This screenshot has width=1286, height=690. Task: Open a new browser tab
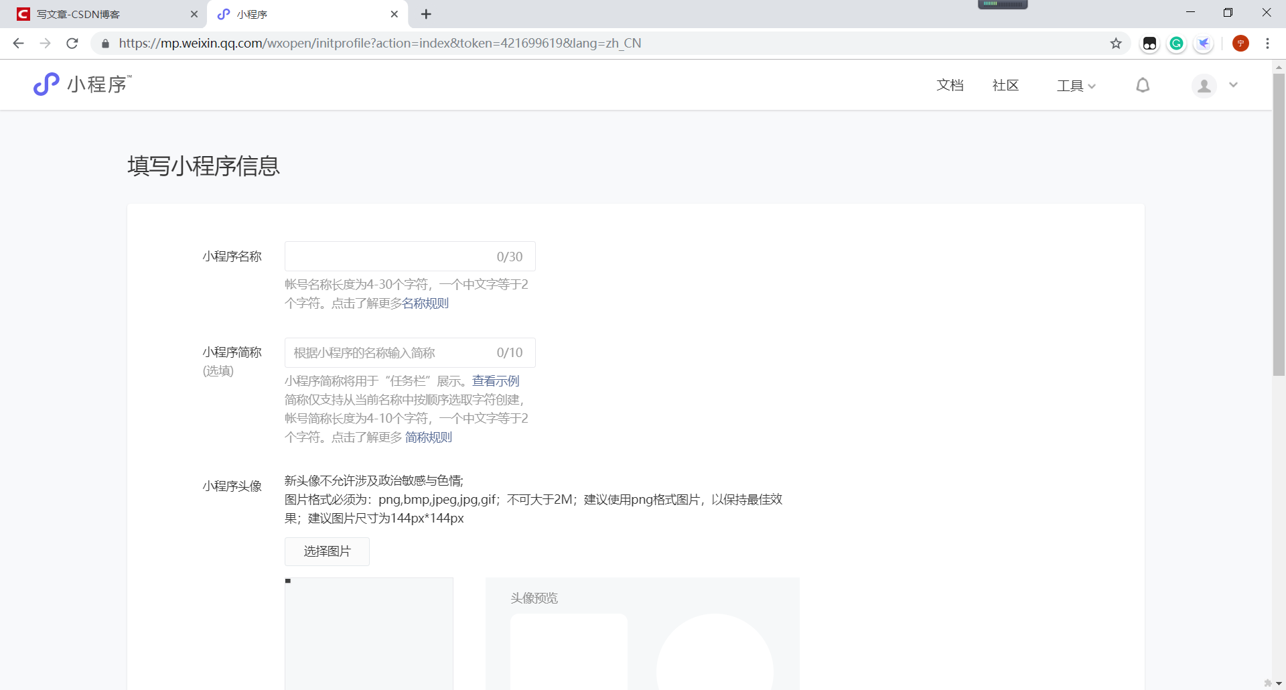(426, 14)
